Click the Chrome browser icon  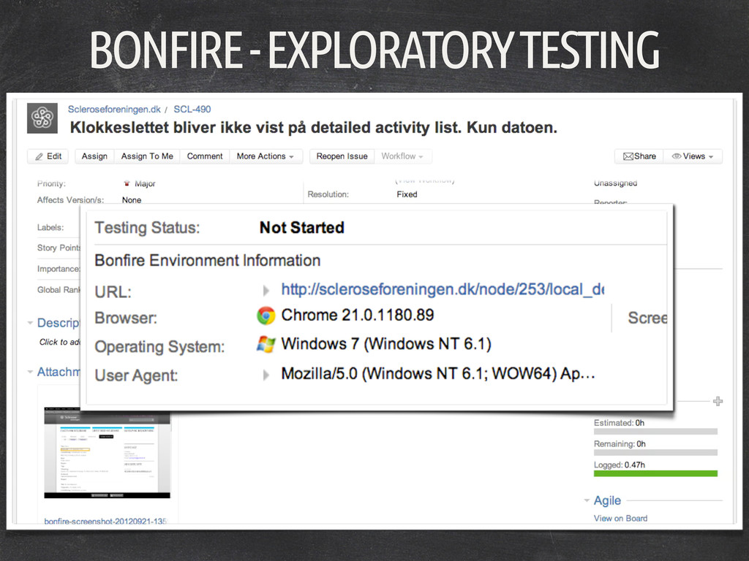coord(266,316)
